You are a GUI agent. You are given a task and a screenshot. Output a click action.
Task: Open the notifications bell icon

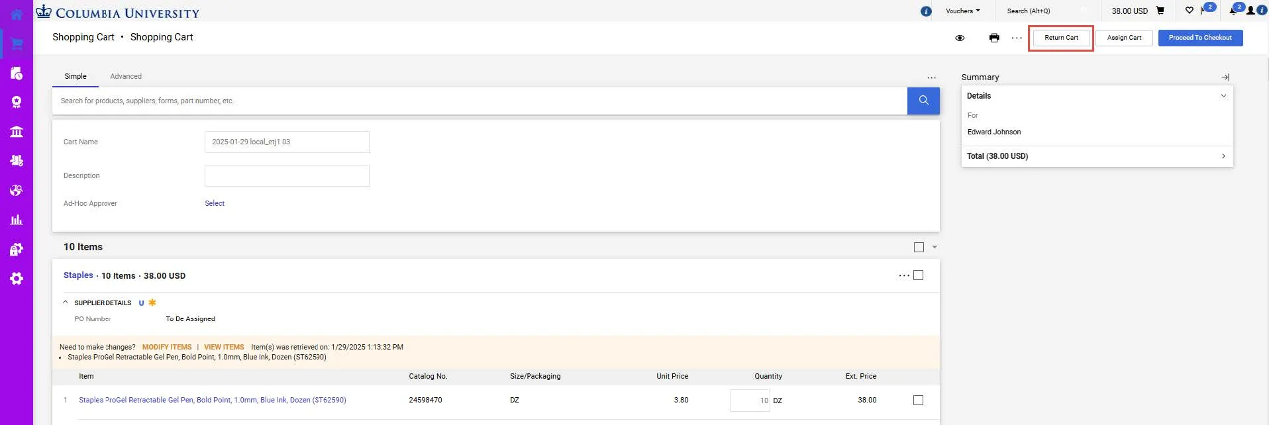click(1233, 11)
